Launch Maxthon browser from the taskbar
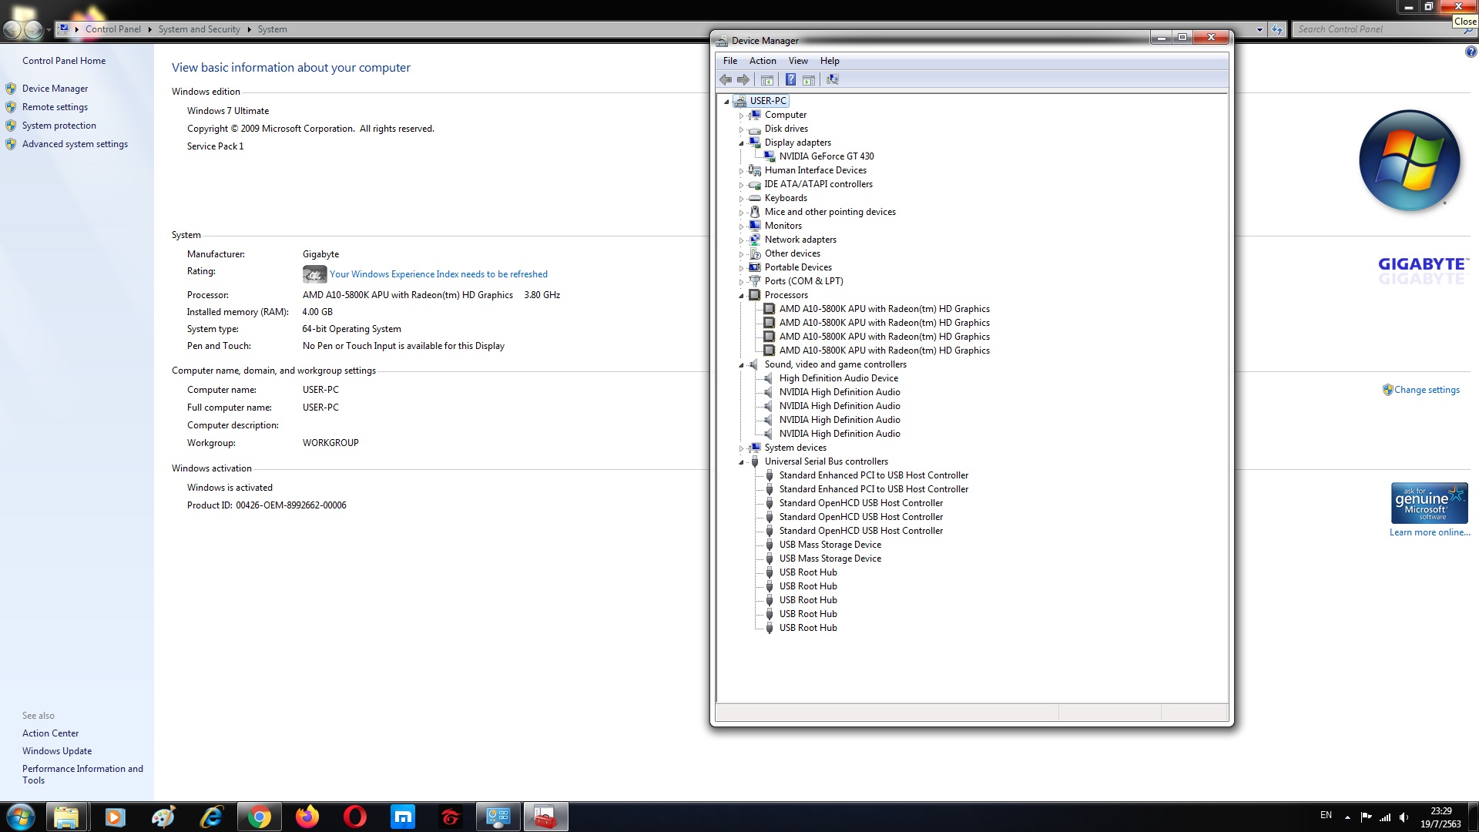1479x832 pixels. pyautogui.click(x=403, y=817)
